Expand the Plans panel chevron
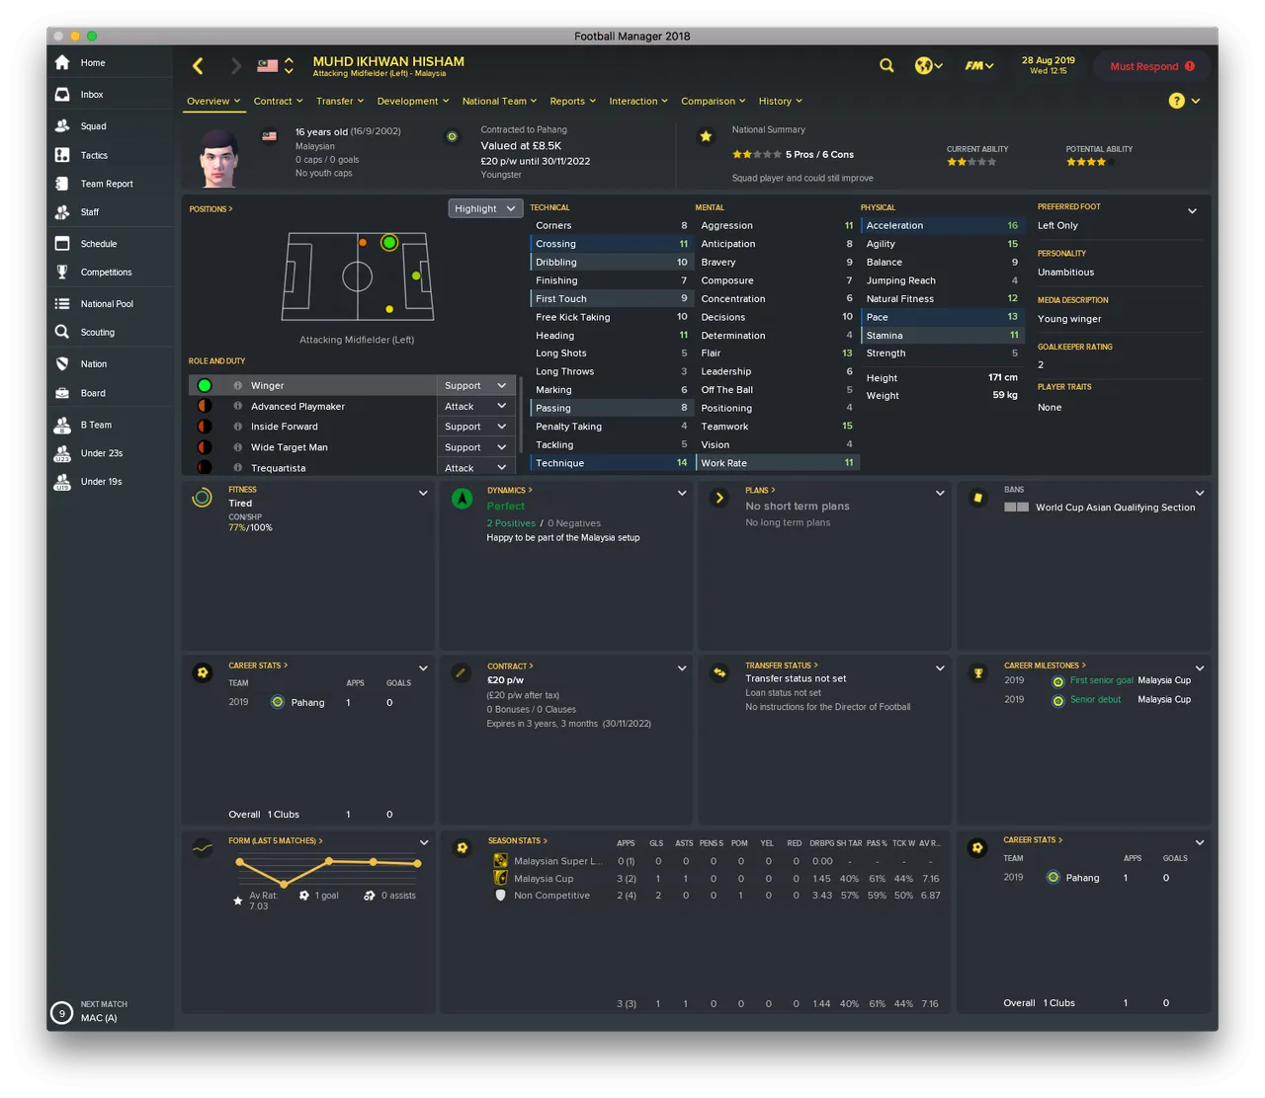Viewport: 1265px width, 1098px height. 940,493
